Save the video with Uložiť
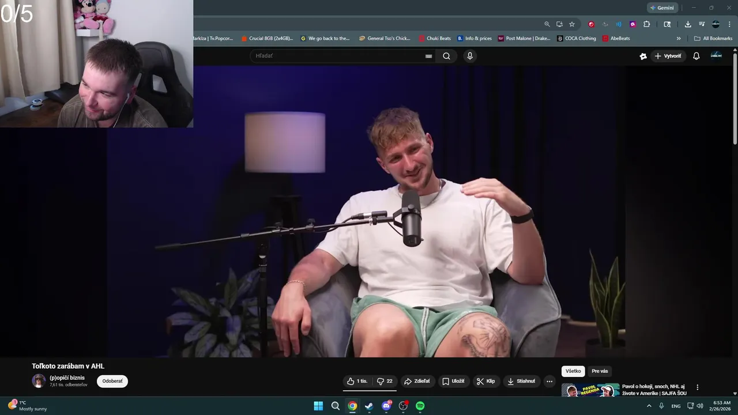Screen dimensions: 738x415 (x=453, y=381)
